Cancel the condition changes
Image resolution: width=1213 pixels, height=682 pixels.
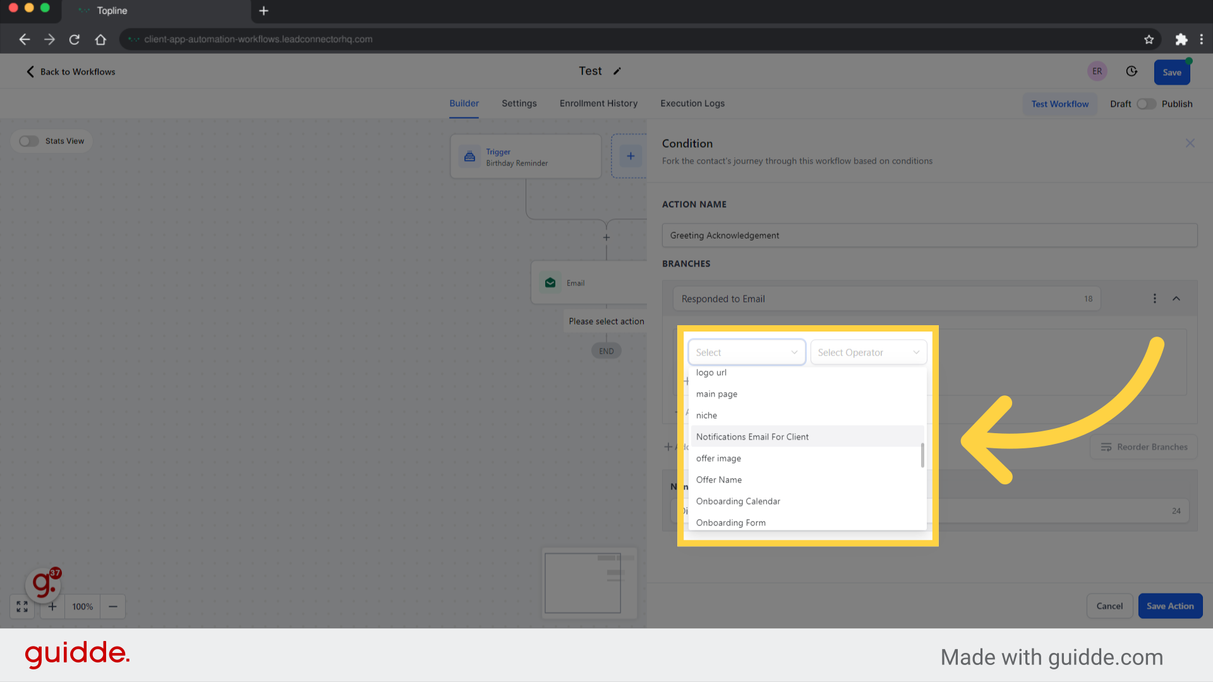coord(1109,606)
